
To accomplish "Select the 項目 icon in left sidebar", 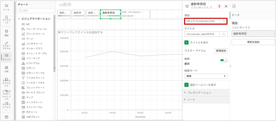I will pyautogui.click(x=6, y=33).
